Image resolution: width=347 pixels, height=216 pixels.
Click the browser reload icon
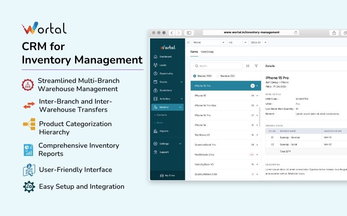click(x=296, y=32)
